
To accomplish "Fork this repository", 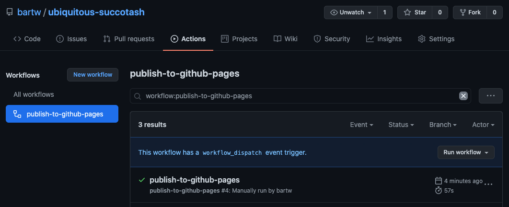I will pyautogui.click(x=470, y=12).
